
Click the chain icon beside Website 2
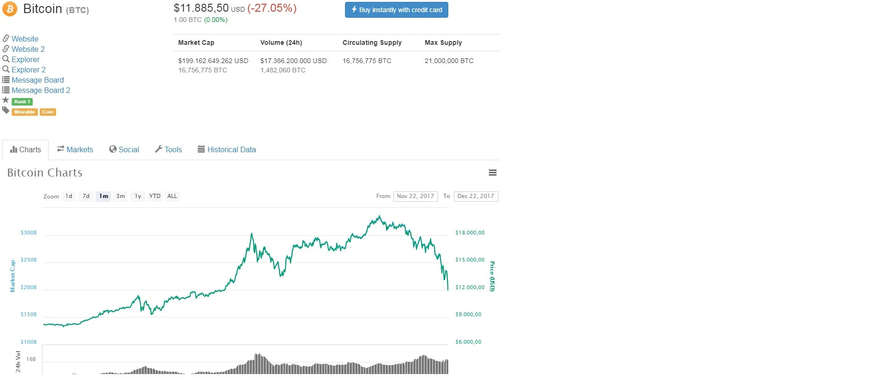click(6, 49)
